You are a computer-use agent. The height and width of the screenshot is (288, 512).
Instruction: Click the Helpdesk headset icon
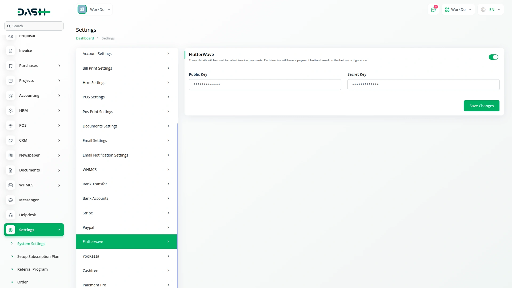coord(11,215)
